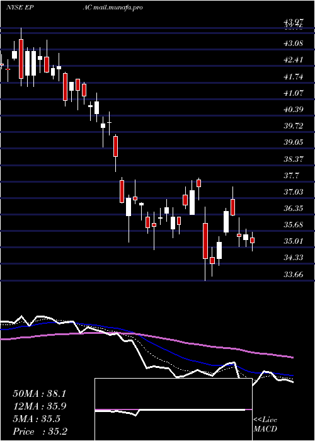The height and width of the screenshot is (441, 315).
Task: Click the <<Live MACD label
Action: point(265,425)
